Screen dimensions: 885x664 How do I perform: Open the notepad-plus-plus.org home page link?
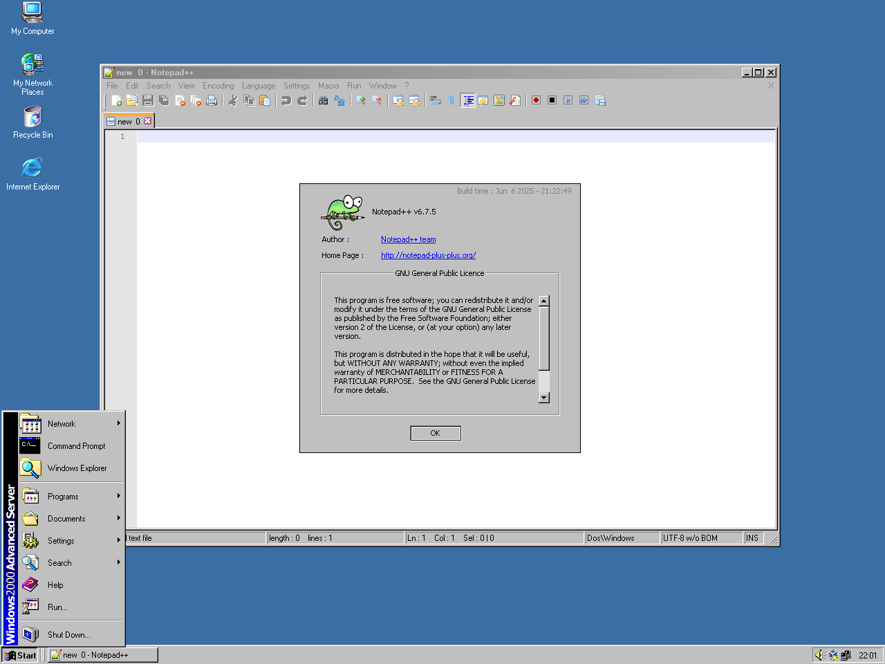[x=428, y=255]
